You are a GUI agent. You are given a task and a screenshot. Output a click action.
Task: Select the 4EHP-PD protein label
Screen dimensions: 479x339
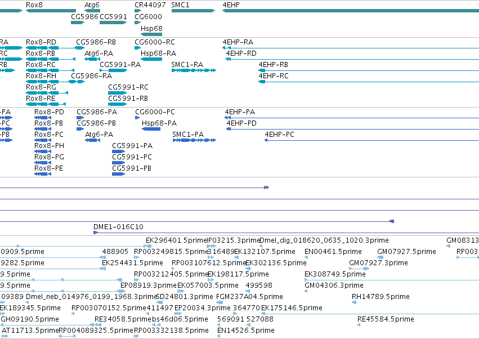(241, 123)
